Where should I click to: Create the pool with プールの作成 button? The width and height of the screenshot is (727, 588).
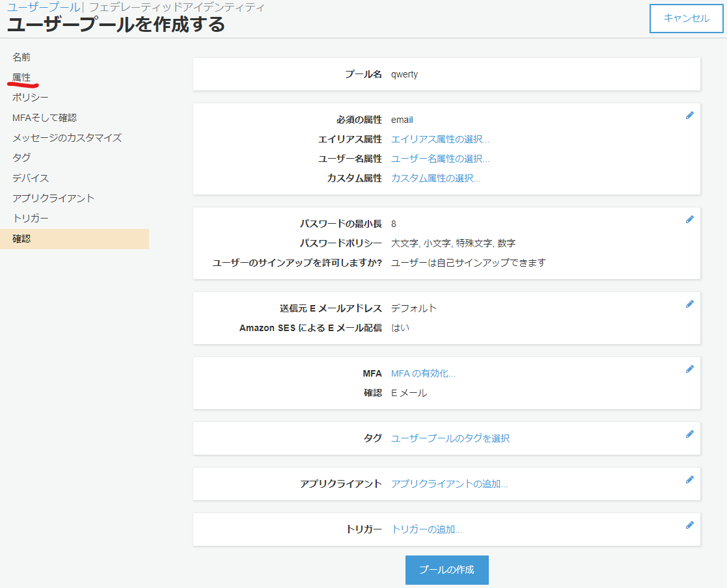pyautogui.click(x=446, y=569)
